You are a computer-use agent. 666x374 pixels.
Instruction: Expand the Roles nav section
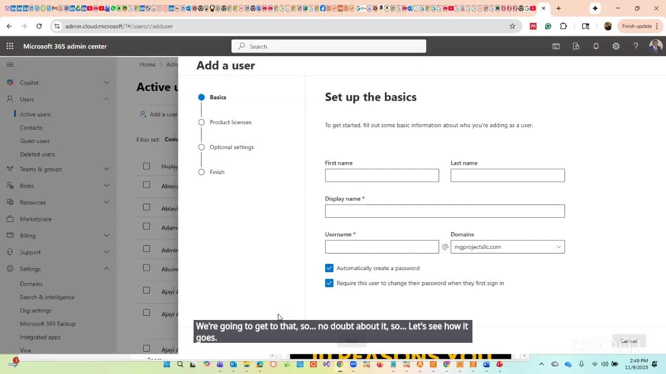107,185
